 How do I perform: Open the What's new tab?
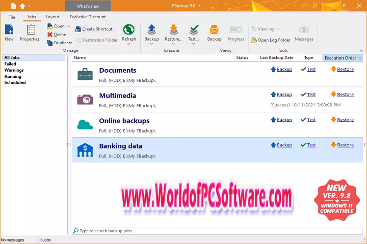tap(88, 6)
